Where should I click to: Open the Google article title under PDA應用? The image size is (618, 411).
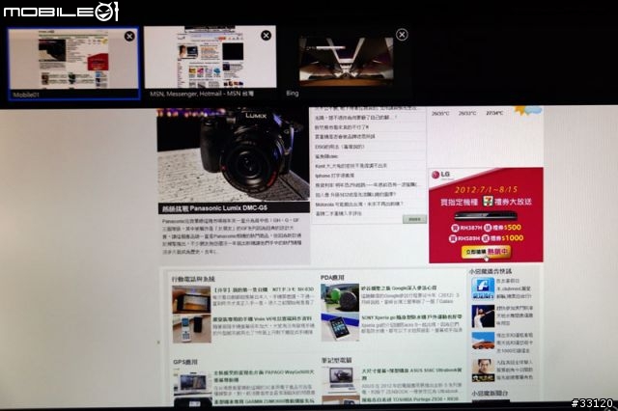tap(399, 288)
